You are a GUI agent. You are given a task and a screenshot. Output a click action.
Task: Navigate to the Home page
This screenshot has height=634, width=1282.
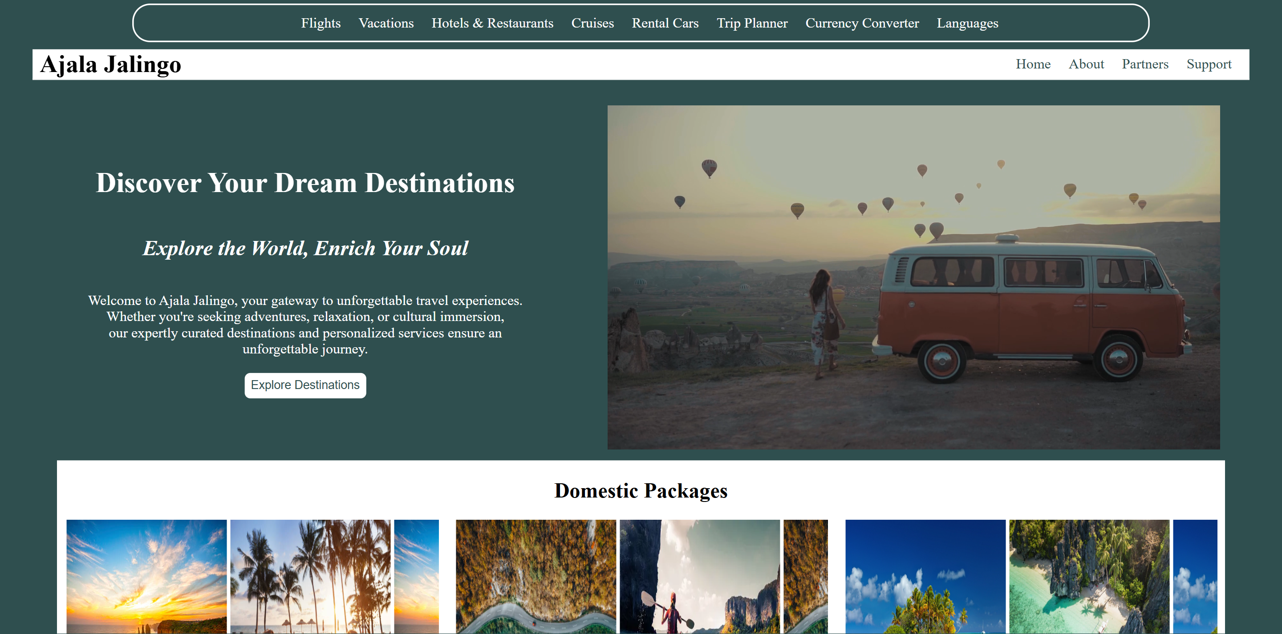(x=1033, y=64)
